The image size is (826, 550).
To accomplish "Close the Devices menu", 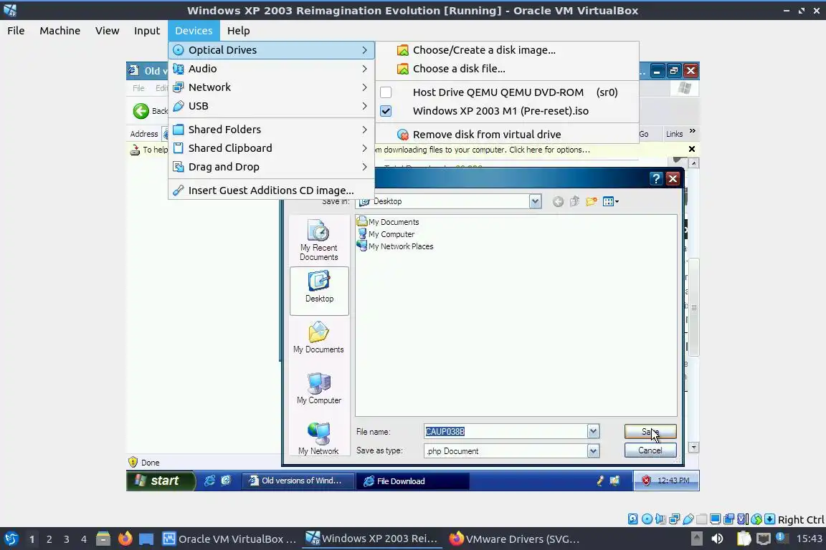I will tap(194, 31).
